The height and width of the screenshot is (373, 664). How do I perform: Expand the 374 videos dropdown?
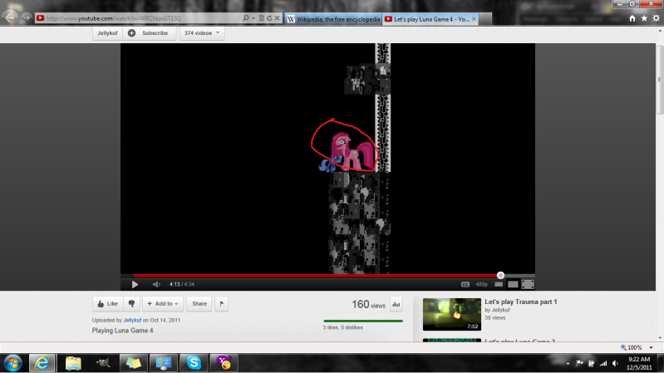202,33
